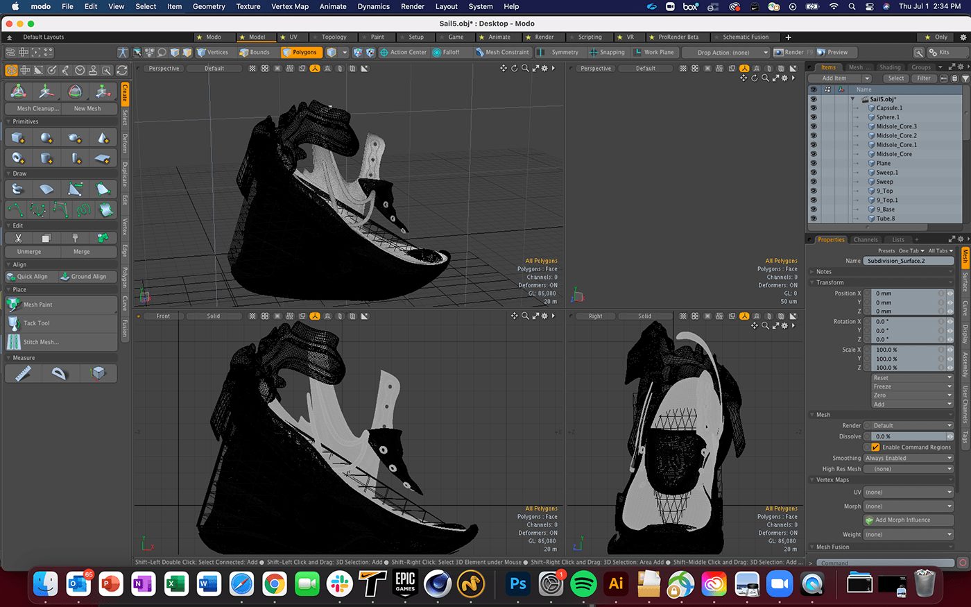This screenshot has height=607, width=971.
Task: Switch to the Channels tab
Action: coord(866,240)
